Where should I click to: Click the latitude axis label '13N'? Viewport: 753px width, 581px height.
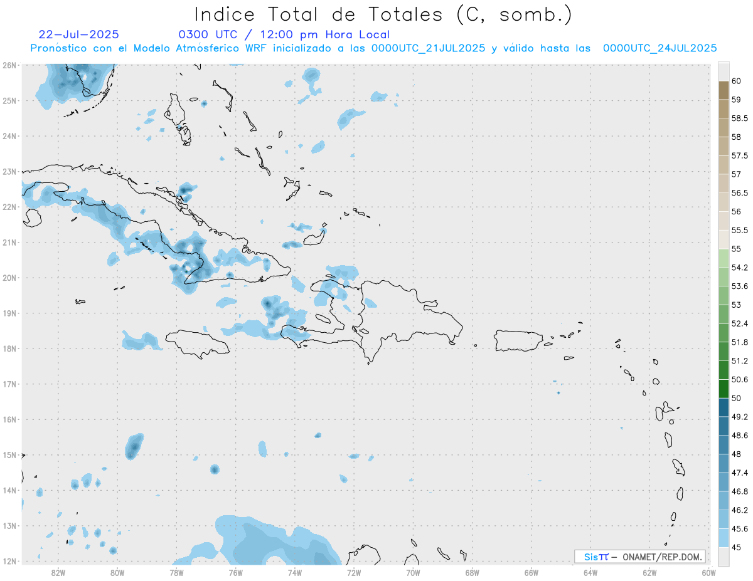tap(9, 526)
